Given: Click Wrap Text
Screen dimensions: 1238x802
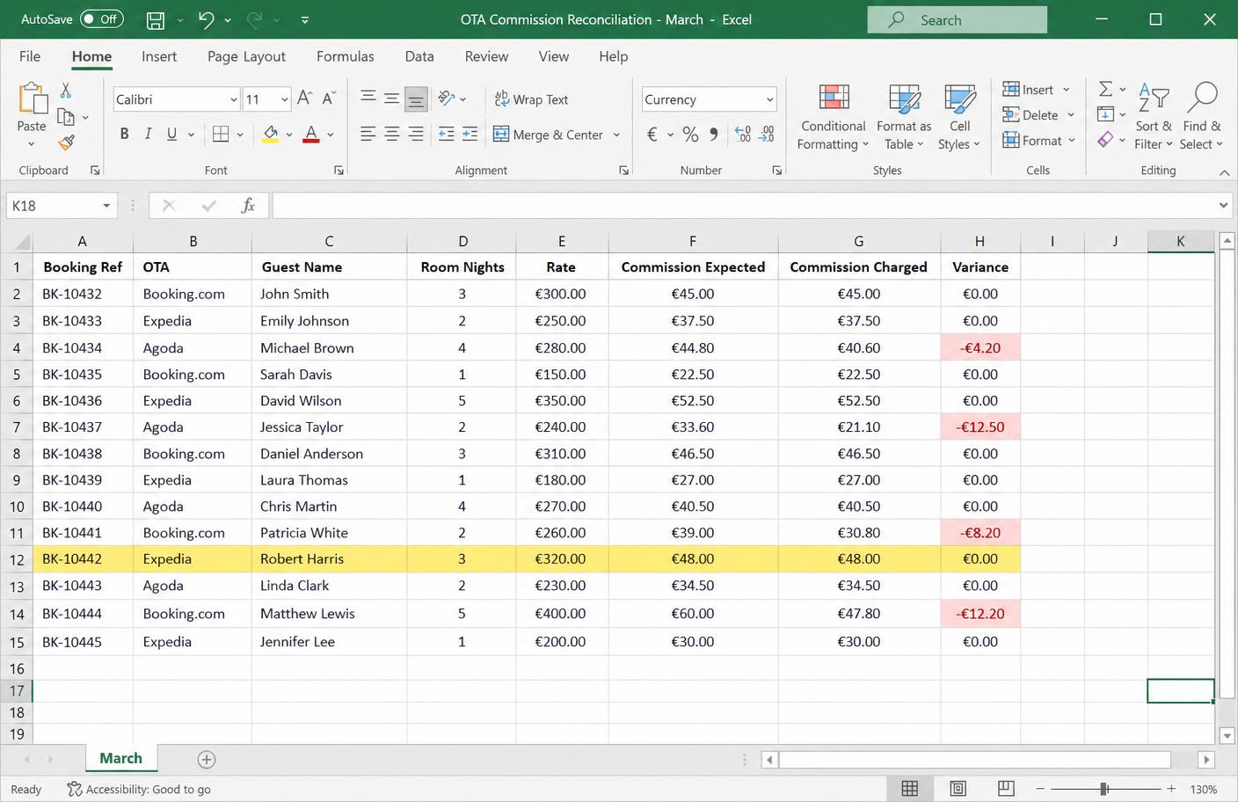Looking at the screenshot, I should (531, 99).
